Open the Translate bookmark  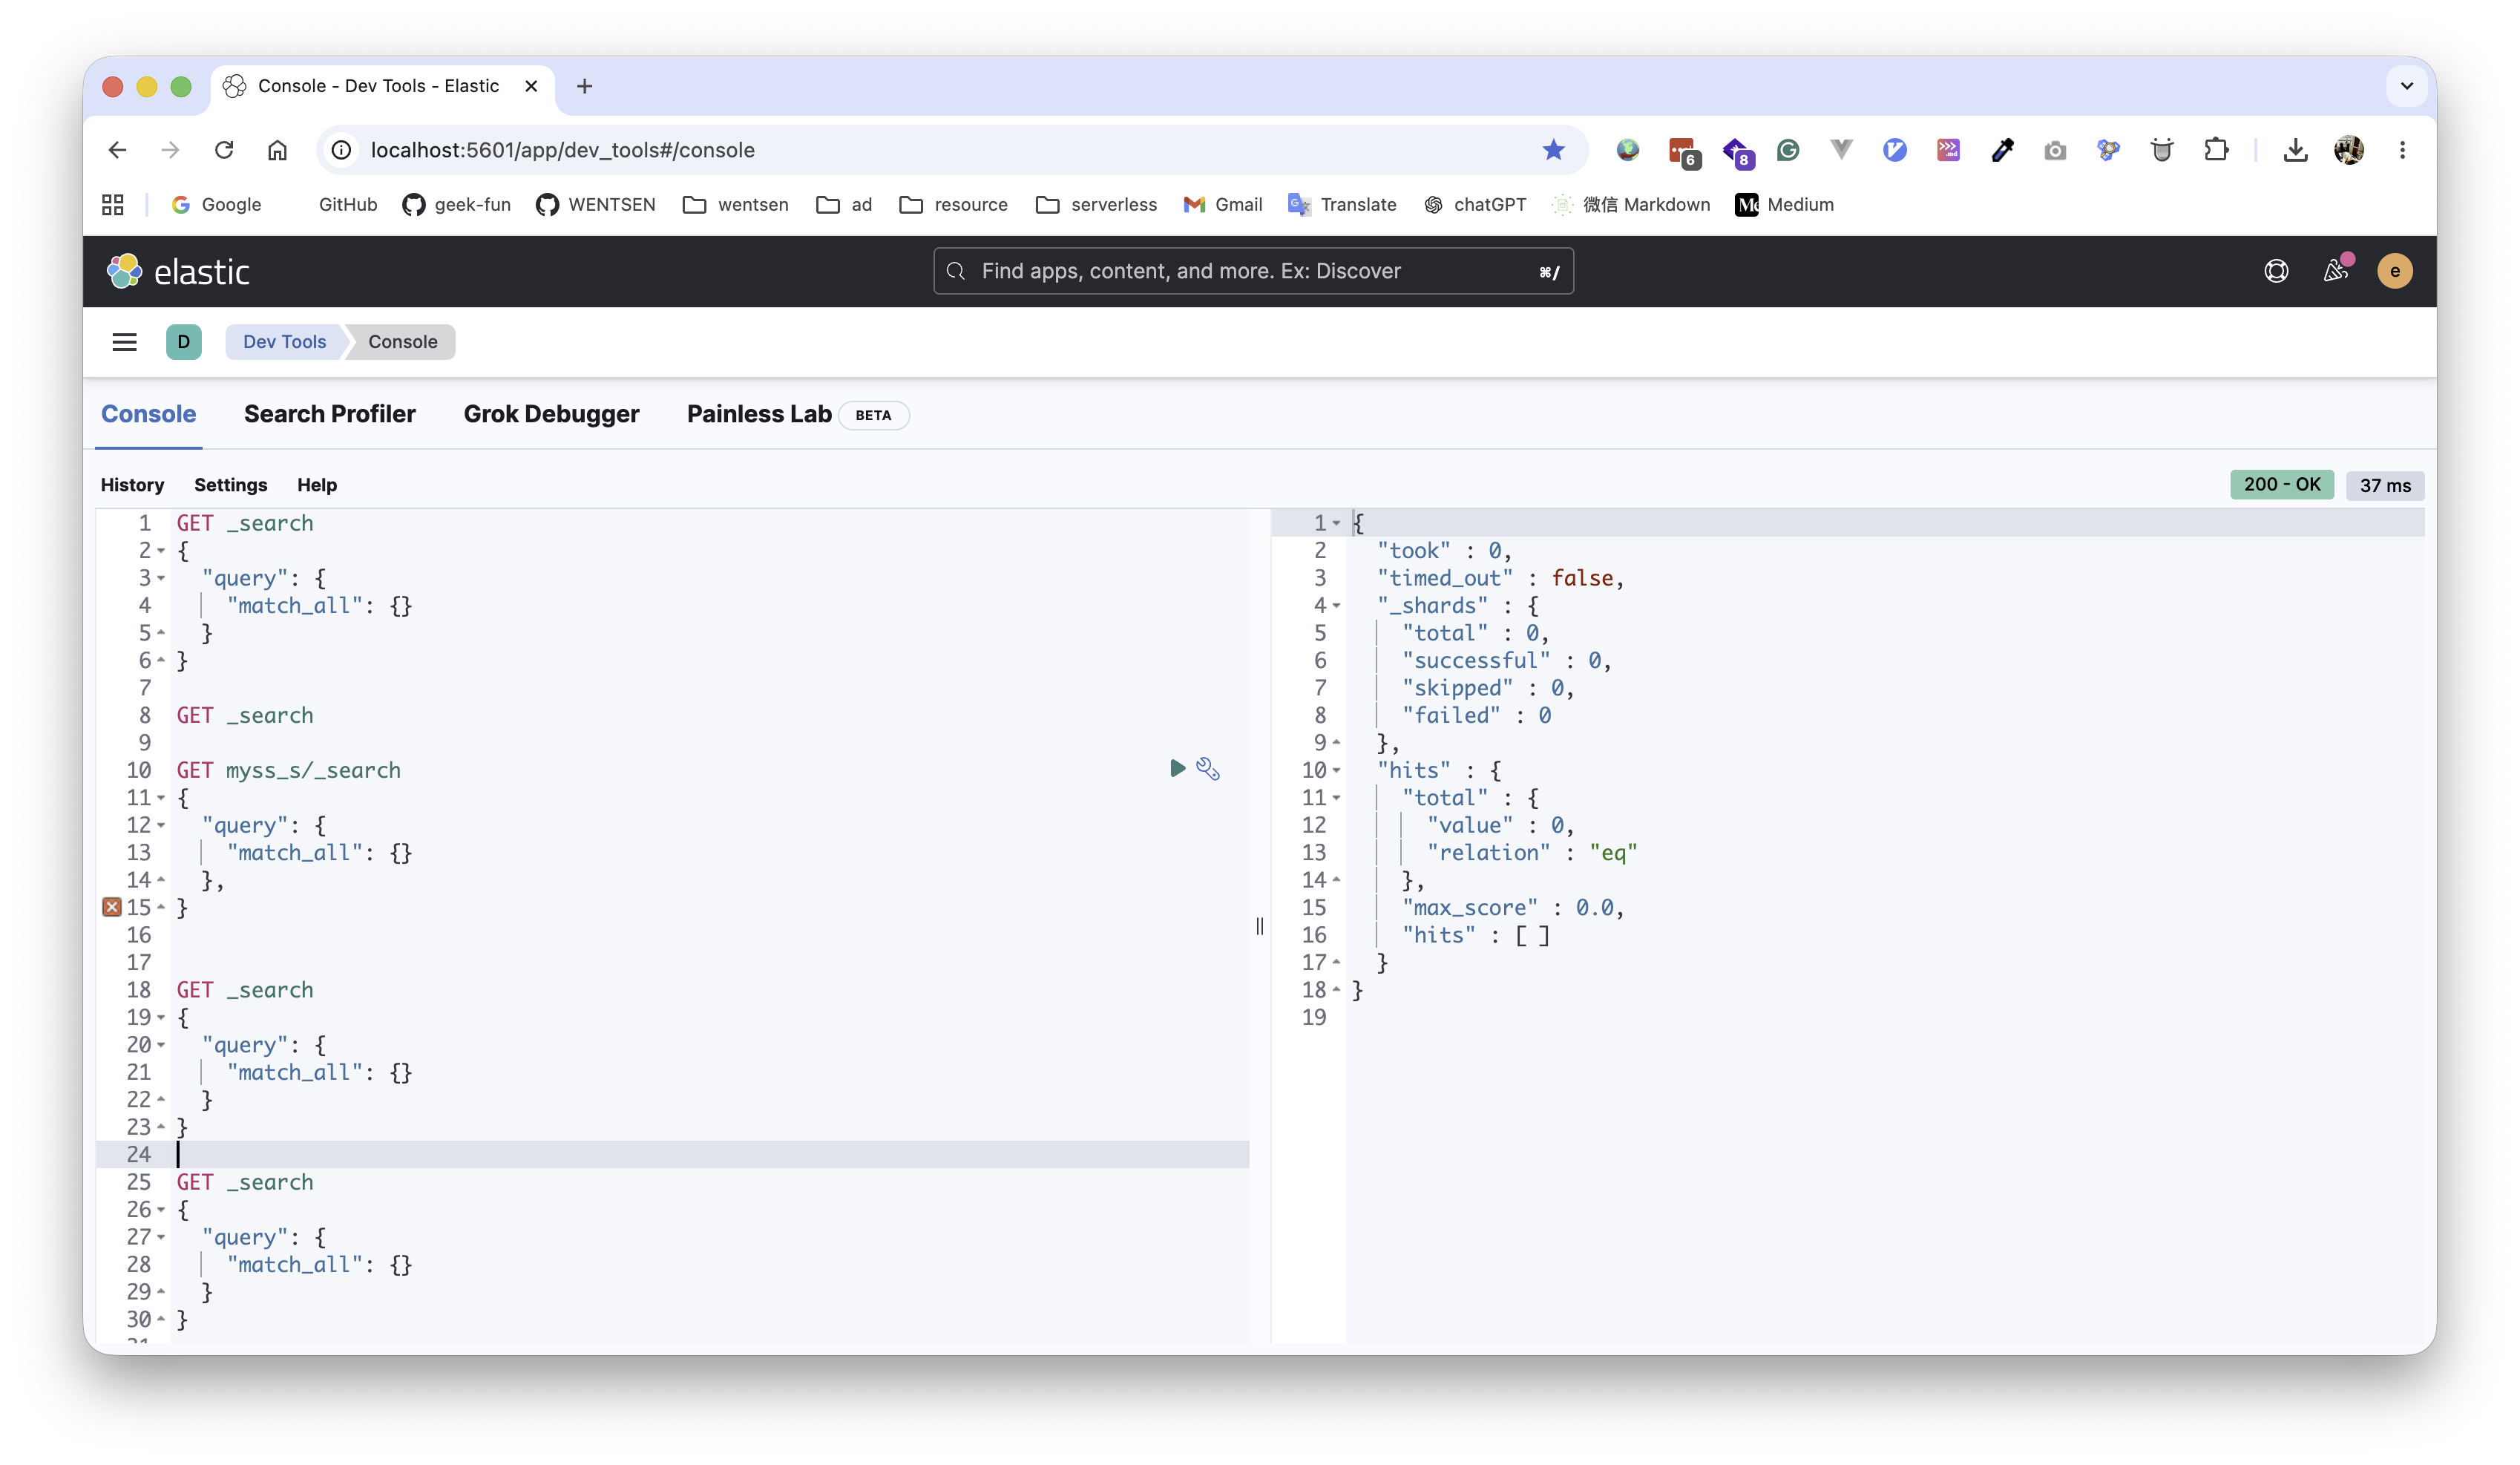point(1342,205)
